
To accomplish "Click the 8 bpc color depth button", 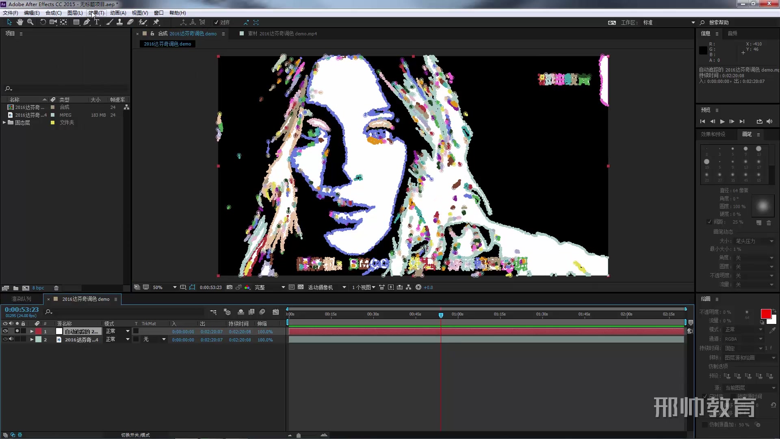I will (x=38, y=288).
